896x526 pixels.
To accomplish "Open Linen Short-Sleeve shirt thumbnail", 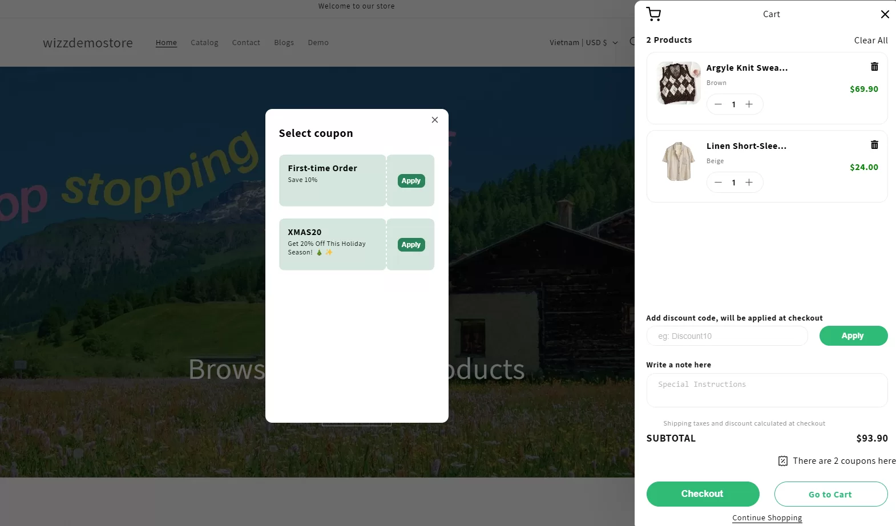I will (x=679, y=161).
